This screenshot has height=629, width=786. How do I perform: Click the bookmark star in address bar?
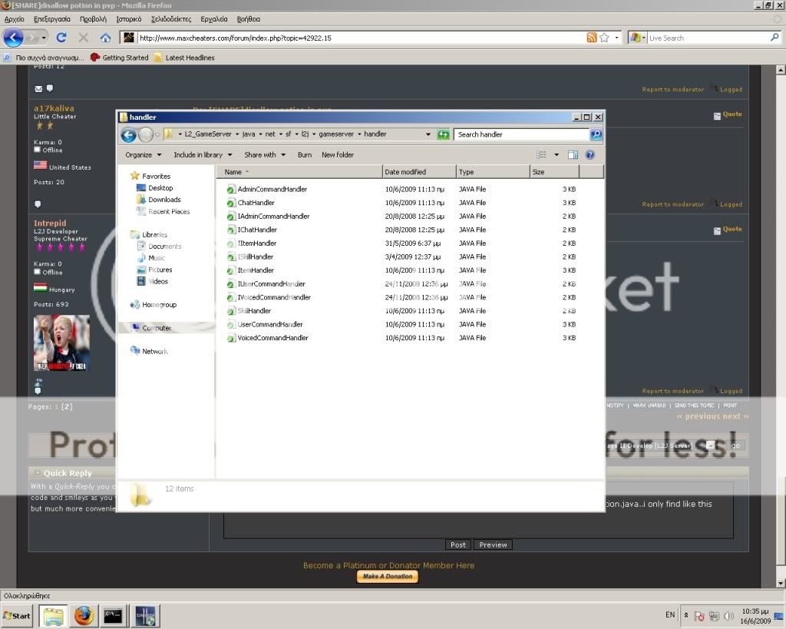point(604,38)
